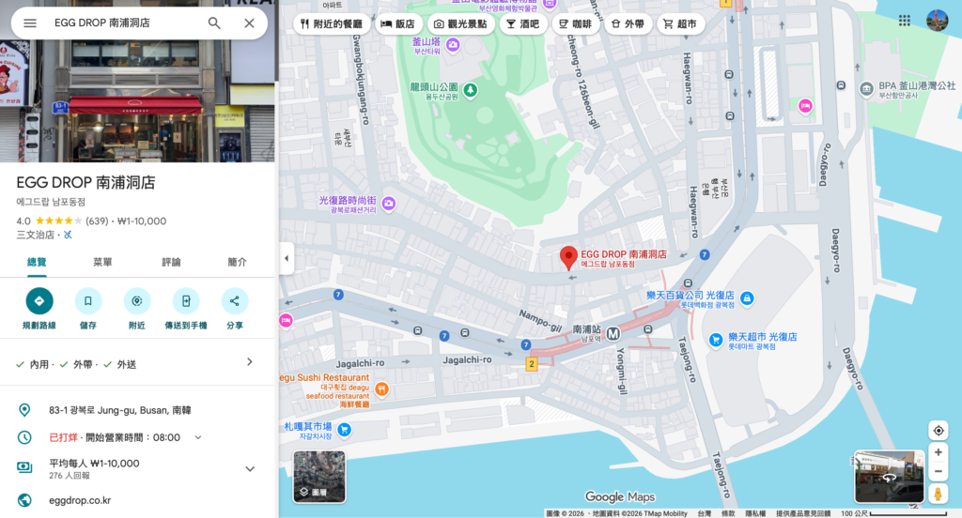
Task: Click the red EGG DROP map pin
Action: (568, 257)
